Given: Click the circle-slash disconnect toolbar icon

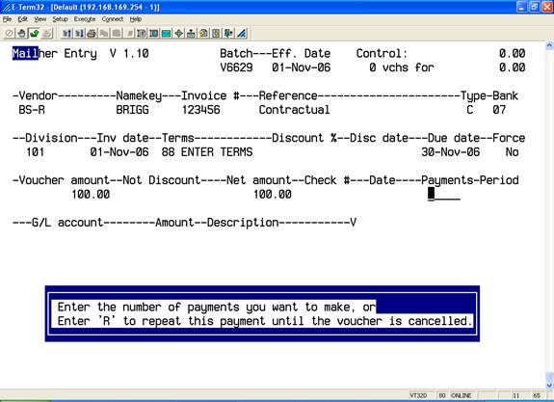Looking at the screenshot, I should 10,34.
